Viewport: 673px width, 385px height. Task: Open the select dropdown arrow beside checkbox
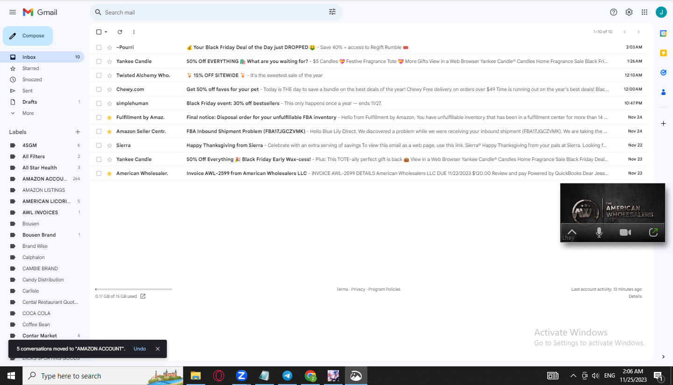[106, 32]
